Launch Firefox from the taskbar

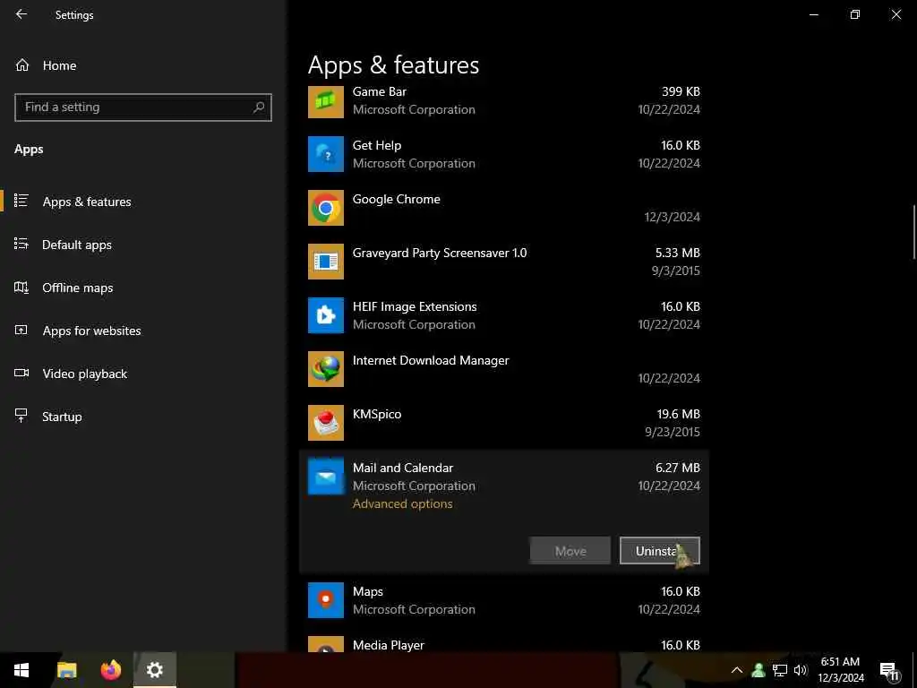[110, 670]
